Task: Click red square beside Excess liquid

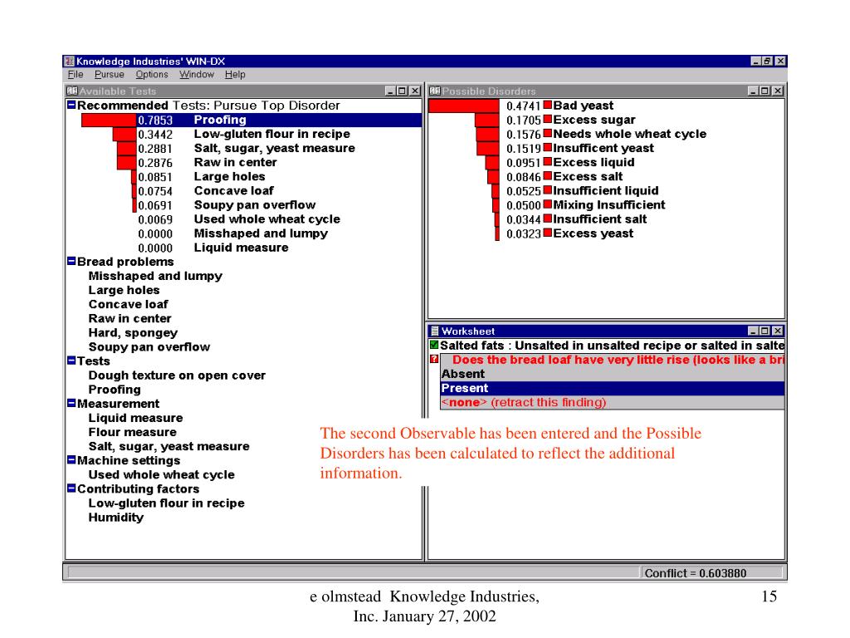Action: point(548,161)
